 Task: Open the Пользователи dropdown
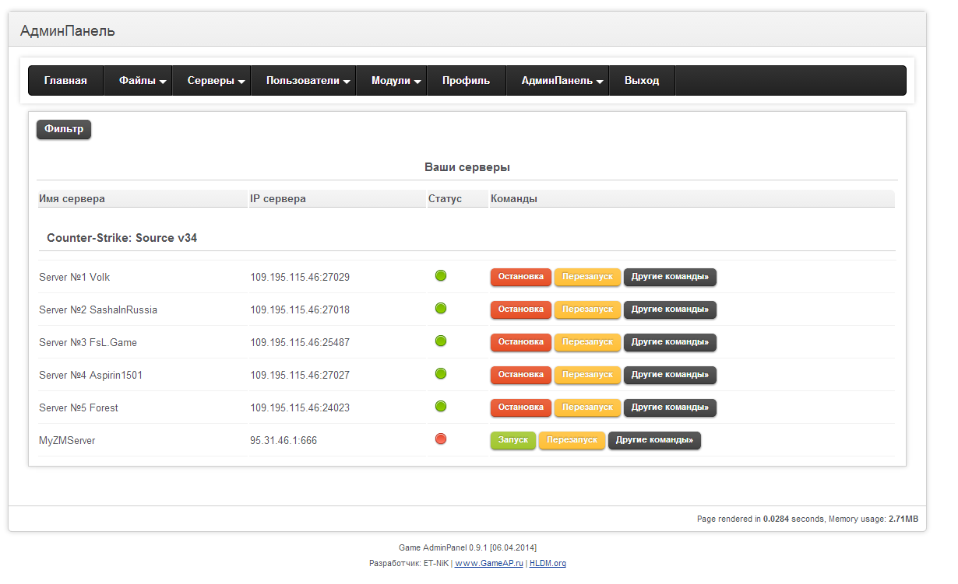(x=307, y=81)
